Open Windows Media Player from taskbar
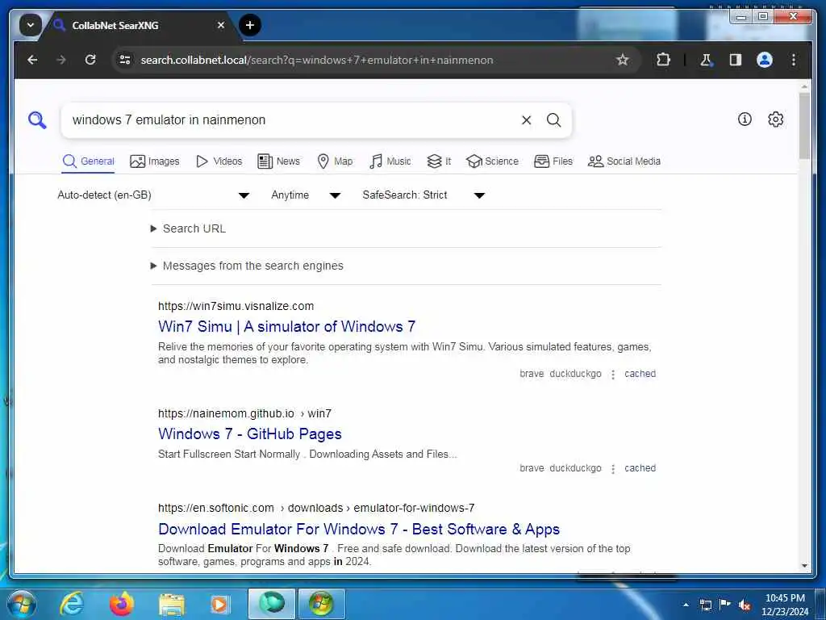The height and width of the screenshot is (620, 826). coord(219,604)
